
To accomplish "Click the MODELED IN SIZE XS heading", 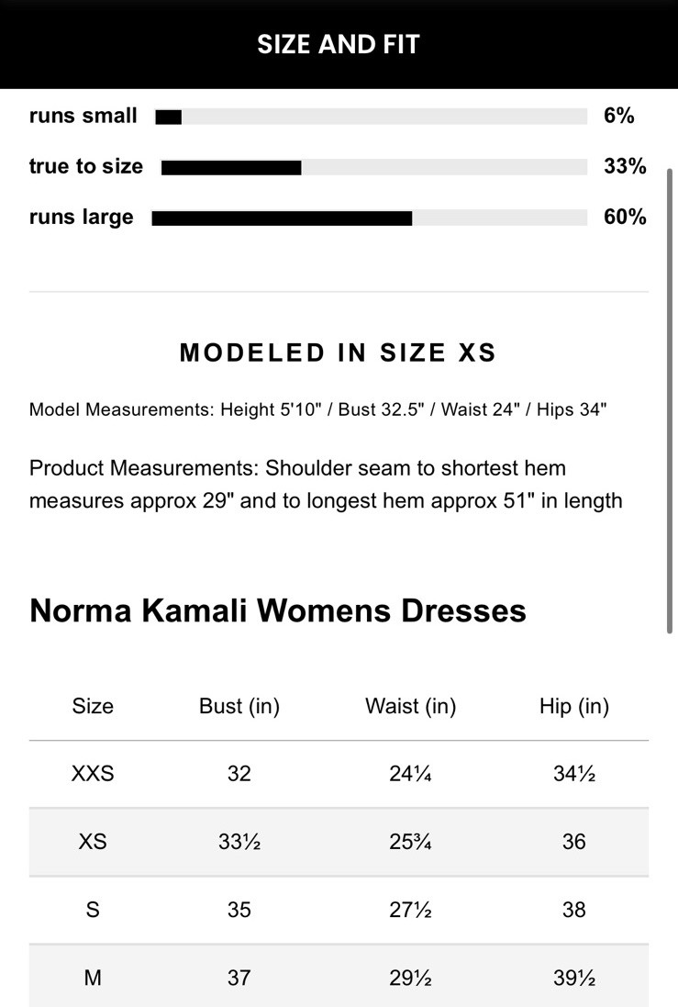I will 339,352.
